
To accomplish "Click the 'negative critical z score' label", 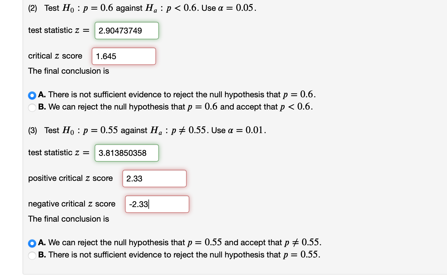I will pyautogui.click(x=72, y=204).
